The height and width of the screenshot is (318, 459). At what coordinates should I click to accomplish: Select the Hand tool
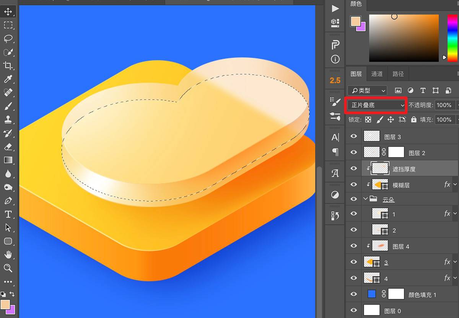click(8, 254)
